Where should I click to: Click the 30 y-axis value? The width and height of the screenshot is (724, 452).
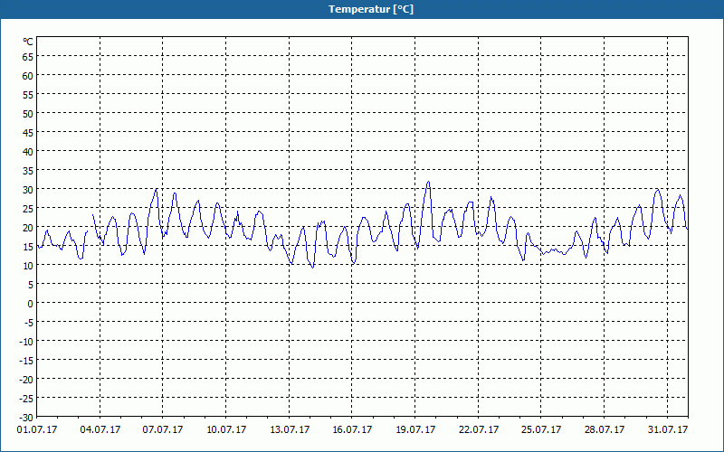click(x=28, y=190)
